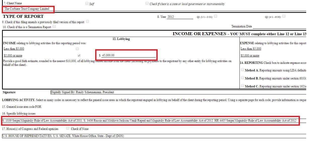Select Method B reporting checkbox
Viewport: 312px width, 146px height.
(242, 78)
